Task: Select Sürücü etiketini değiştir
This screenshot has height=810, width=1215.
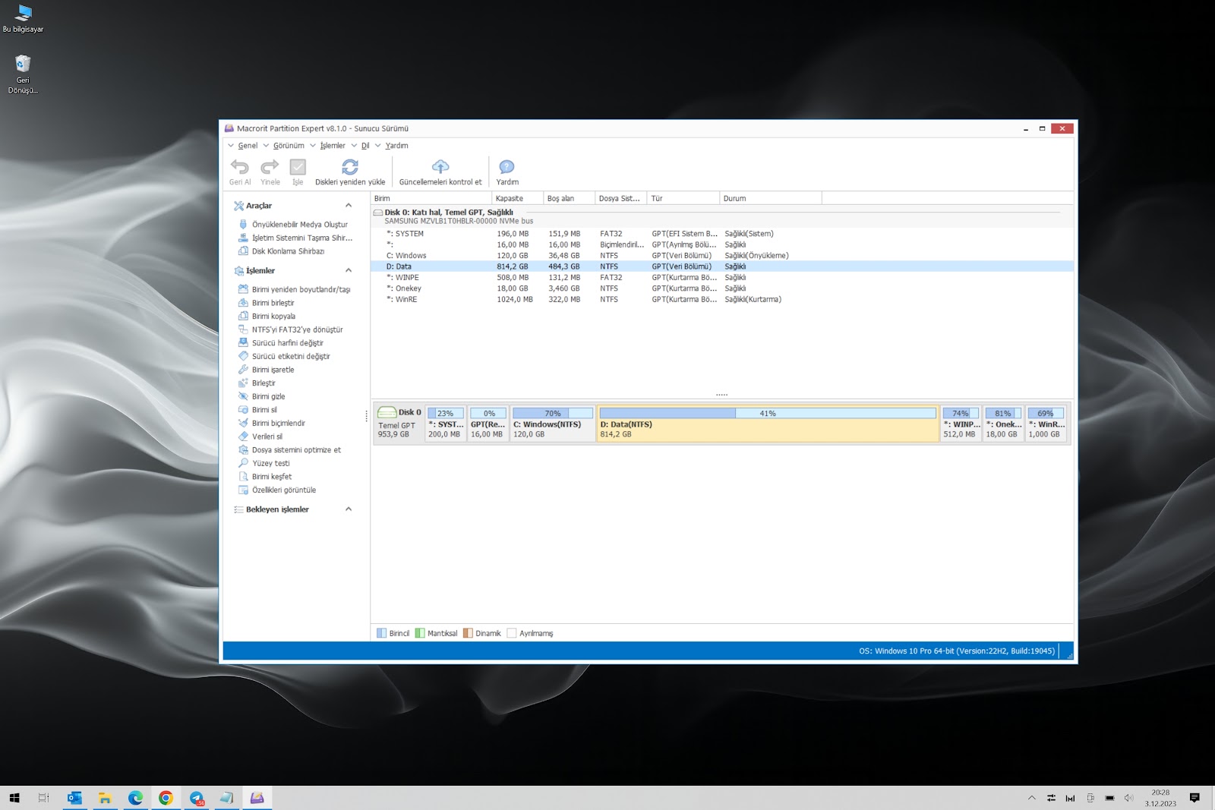Action: tap(291, 356)
